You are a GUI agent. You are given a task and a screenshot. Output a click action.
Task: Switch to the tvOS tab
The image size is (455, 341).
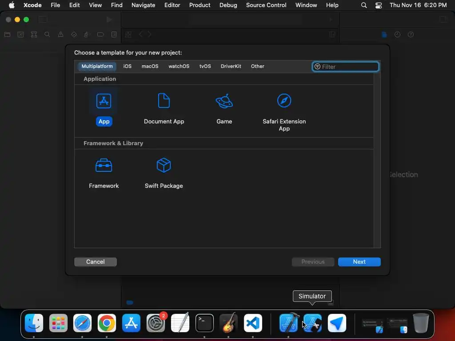point(205,66)
